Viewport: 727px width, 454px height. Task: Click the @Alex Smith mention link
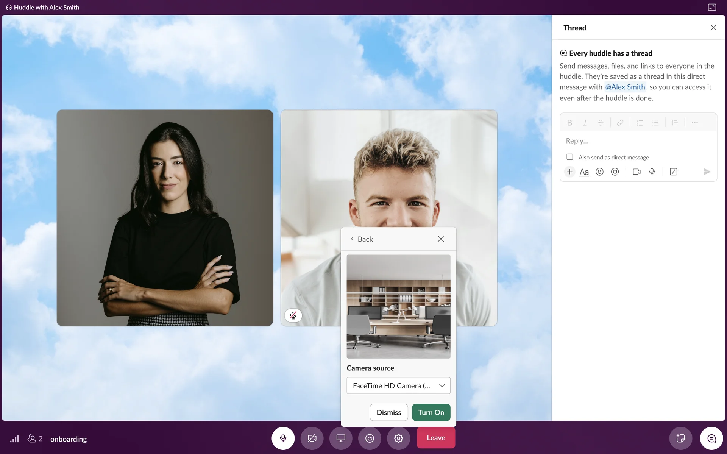pos(625,87)
